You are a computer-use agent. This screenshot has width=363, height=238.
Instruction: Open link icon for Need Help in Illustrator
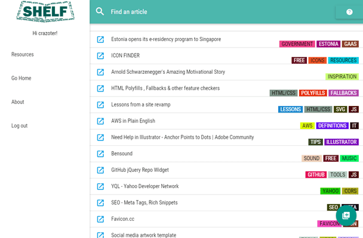(100, 137)
